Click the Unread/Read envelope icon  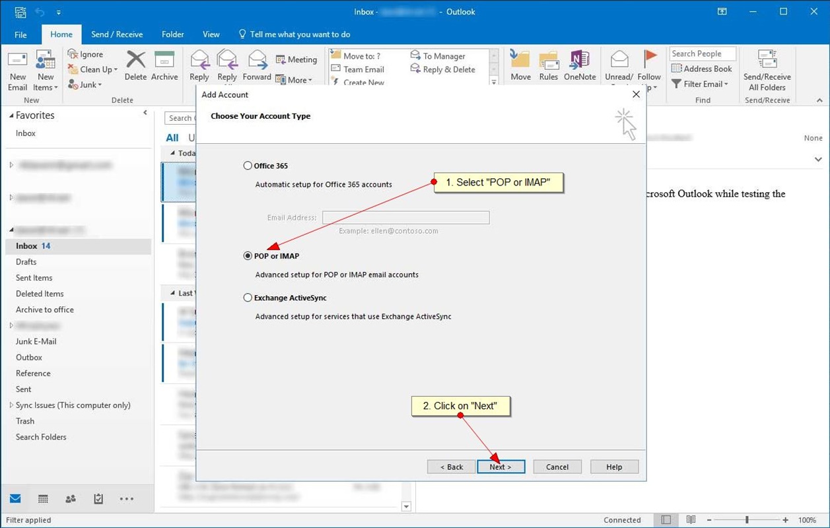tap(619, 59)
